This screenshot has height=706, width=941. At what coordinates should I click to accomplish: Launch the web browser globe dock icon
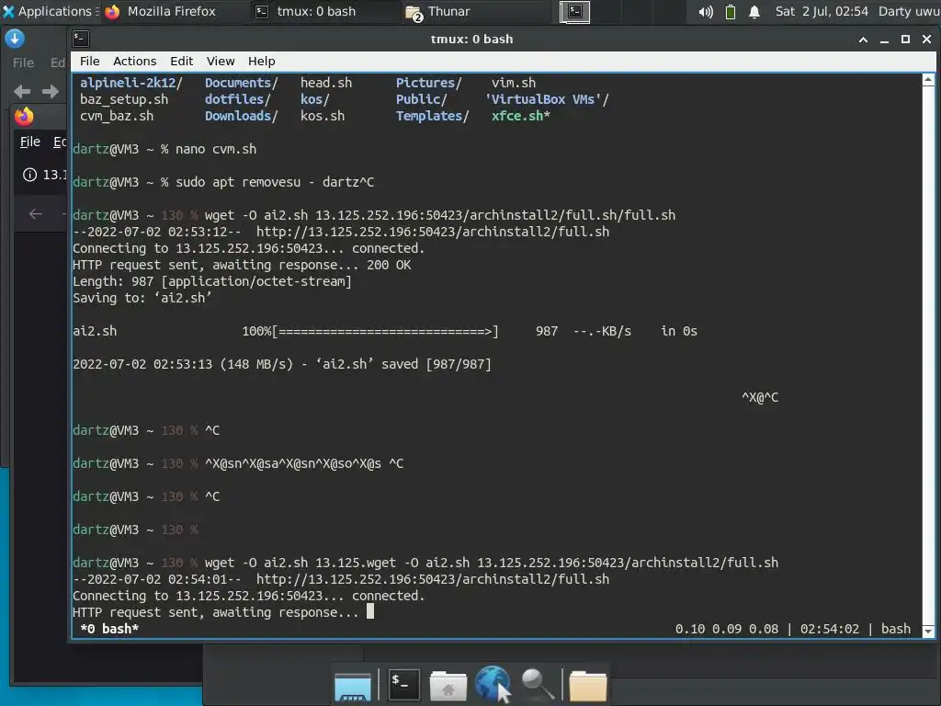point(493,684)
